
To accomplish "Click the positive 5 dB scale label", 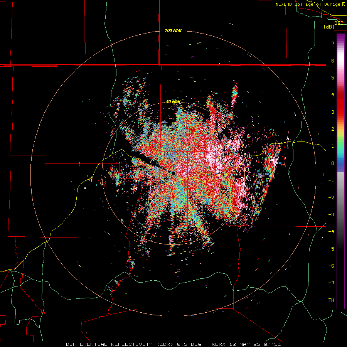I will [333, 77].
